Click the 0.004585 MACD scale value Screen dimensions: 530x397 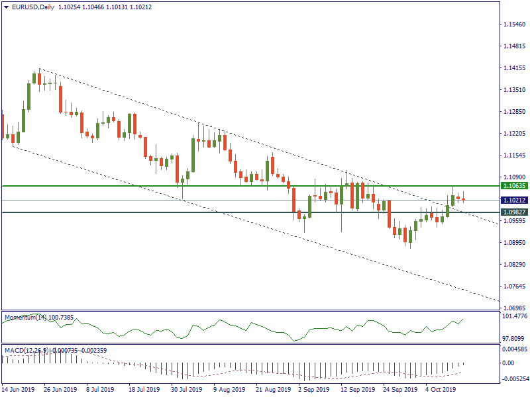[515, 349]
